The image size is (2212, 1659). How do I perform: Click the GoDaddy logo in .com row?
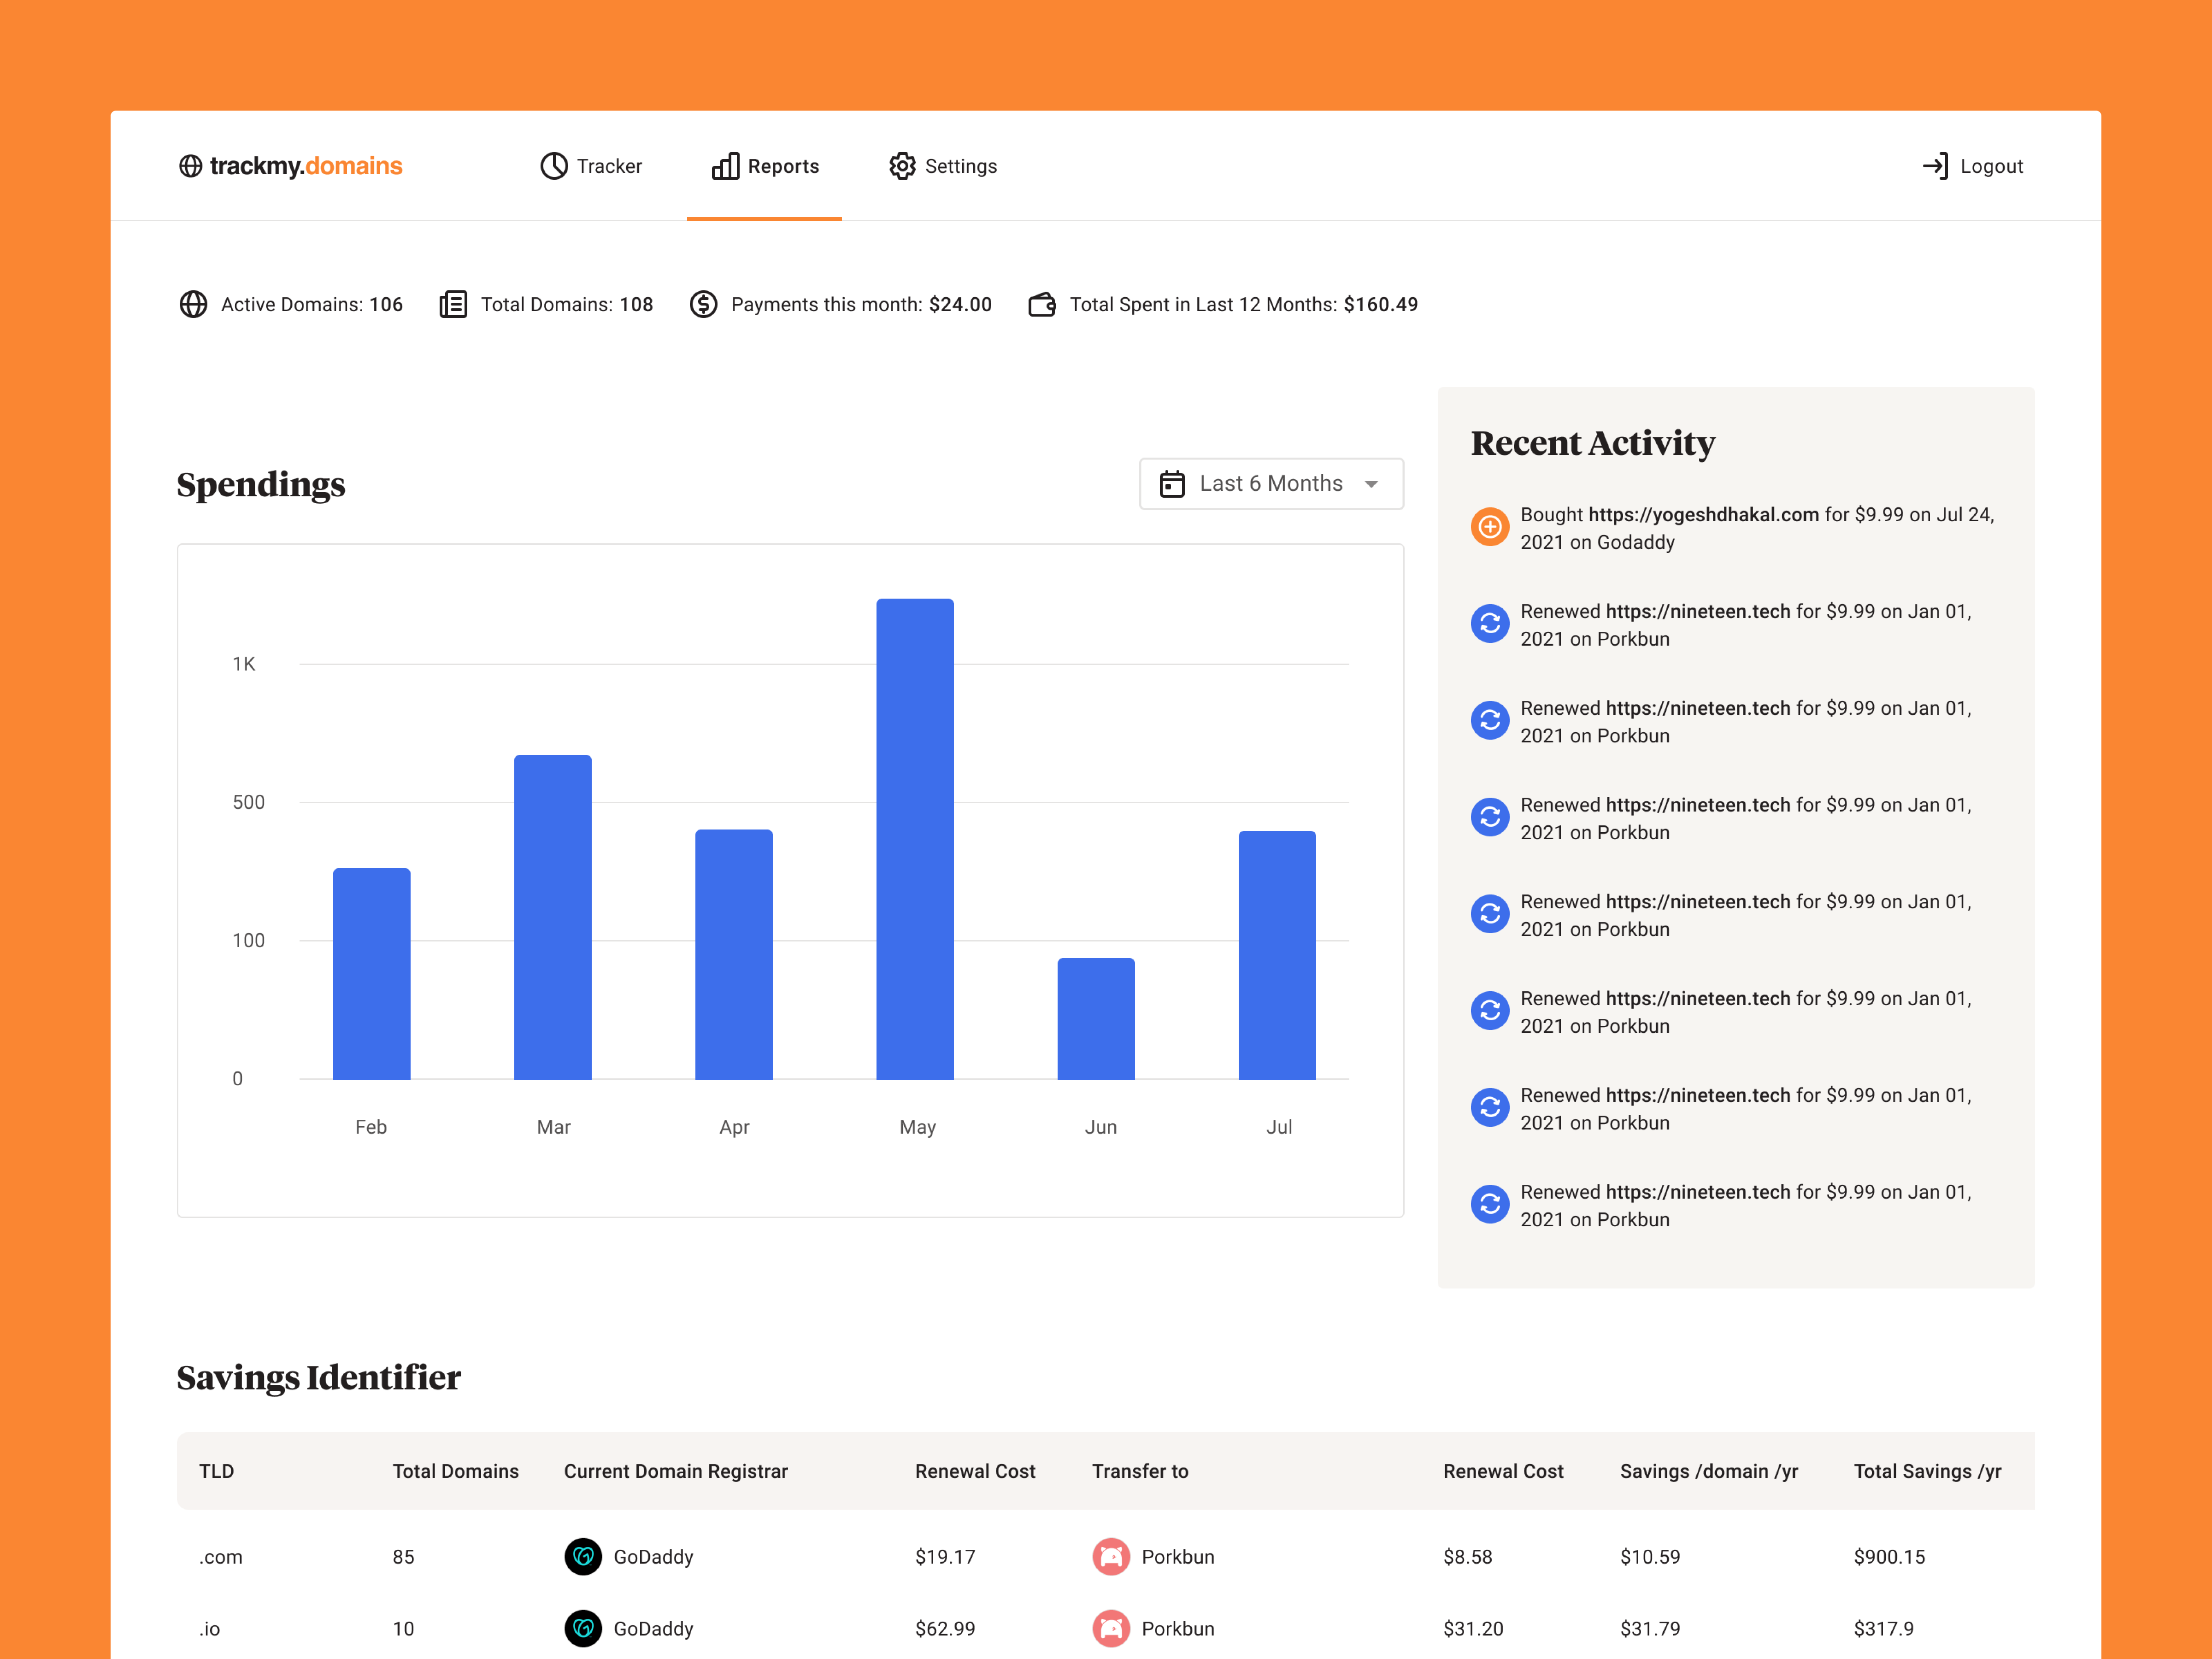(x=583, y=1556)
